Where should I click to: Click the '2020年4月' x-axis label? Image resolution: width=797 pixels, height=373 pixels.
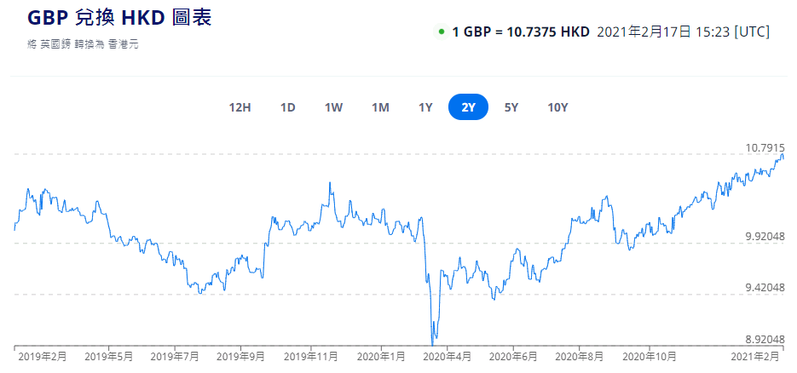click(x=447, y=357)
